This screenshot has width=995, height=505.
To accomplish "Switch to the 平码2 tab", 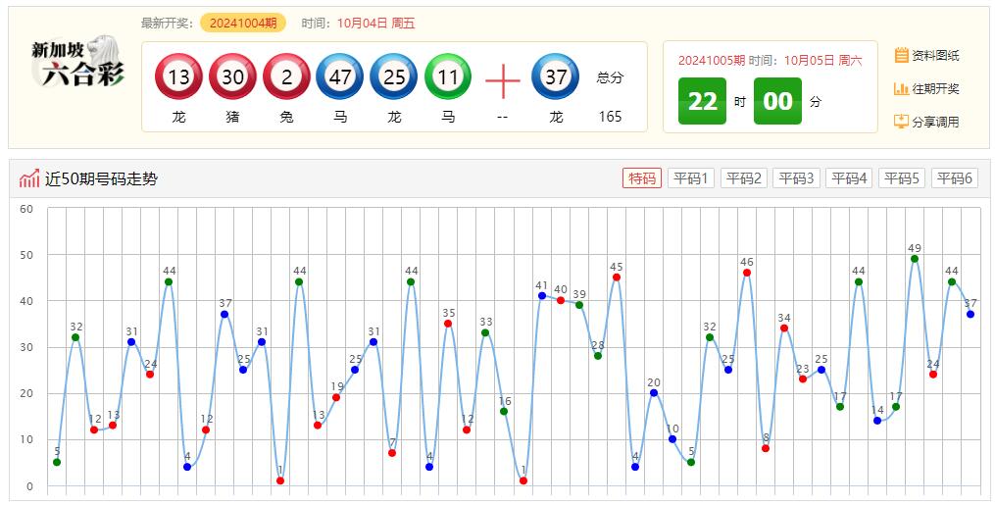I will point(744,178).
